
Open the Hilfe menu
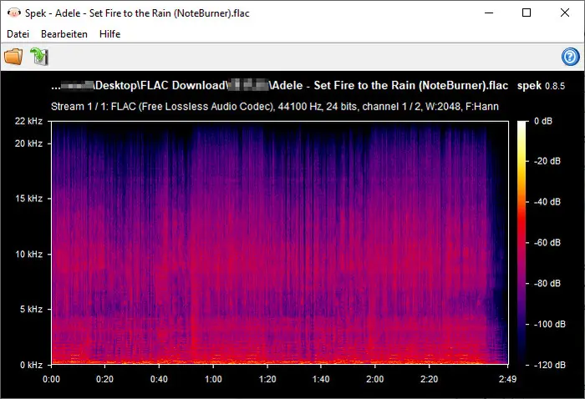[x=109, y=34]
